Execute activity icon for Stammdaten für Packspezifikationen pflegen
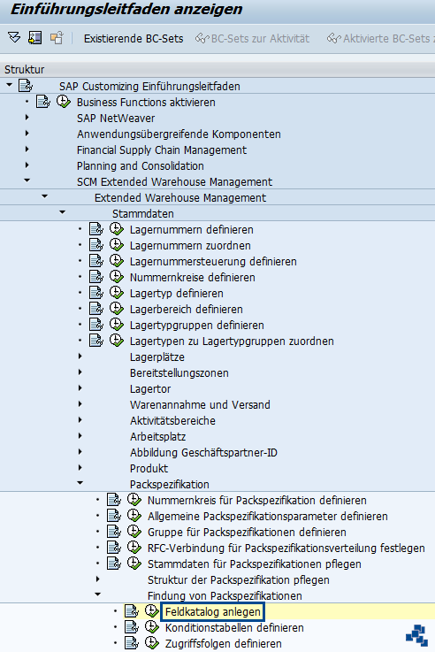 (x=134, y=564)
